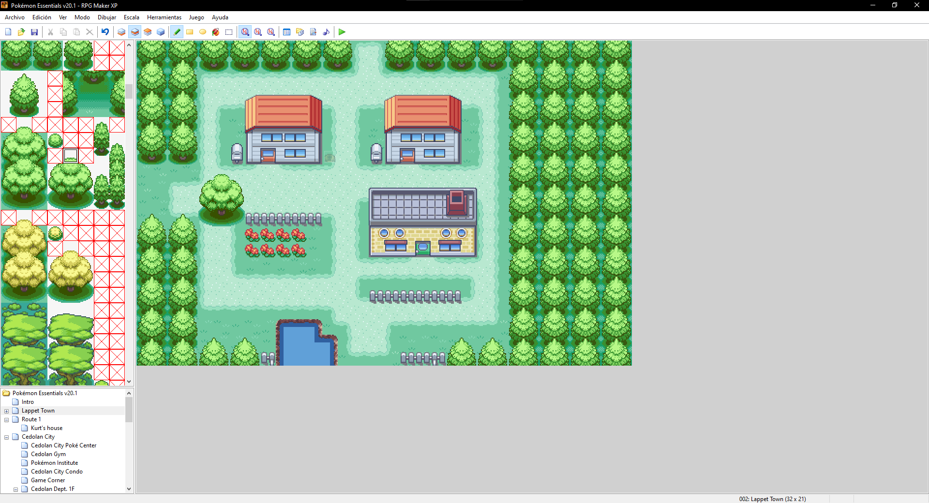
Task: Select the Pencil drawing tool
Action: pyautogui.click(x=177, y=32)
